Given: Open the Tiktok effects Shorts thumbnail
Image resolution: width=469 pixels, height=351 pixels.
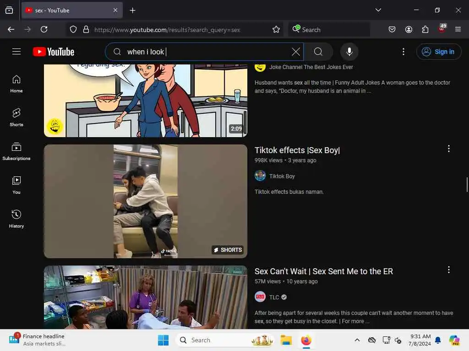Looking at the screenshot, I should [146, 201].
